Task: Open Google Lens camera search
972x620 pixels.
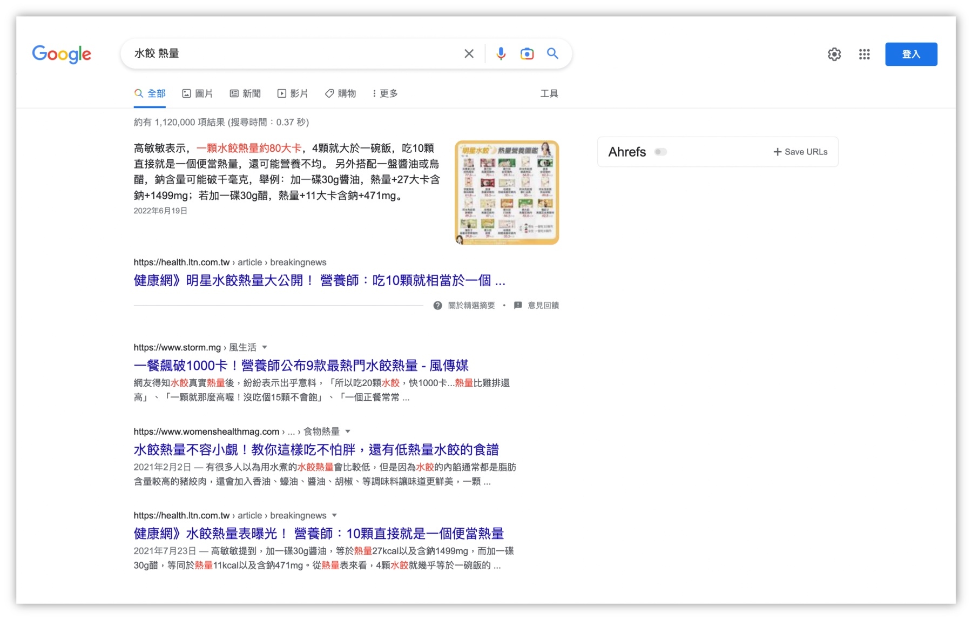Action: (x=526, y=53)
